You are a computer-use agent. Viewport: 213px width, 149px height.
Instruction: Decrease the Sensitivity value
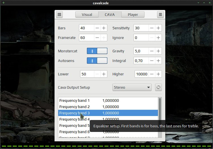point(152,28)
